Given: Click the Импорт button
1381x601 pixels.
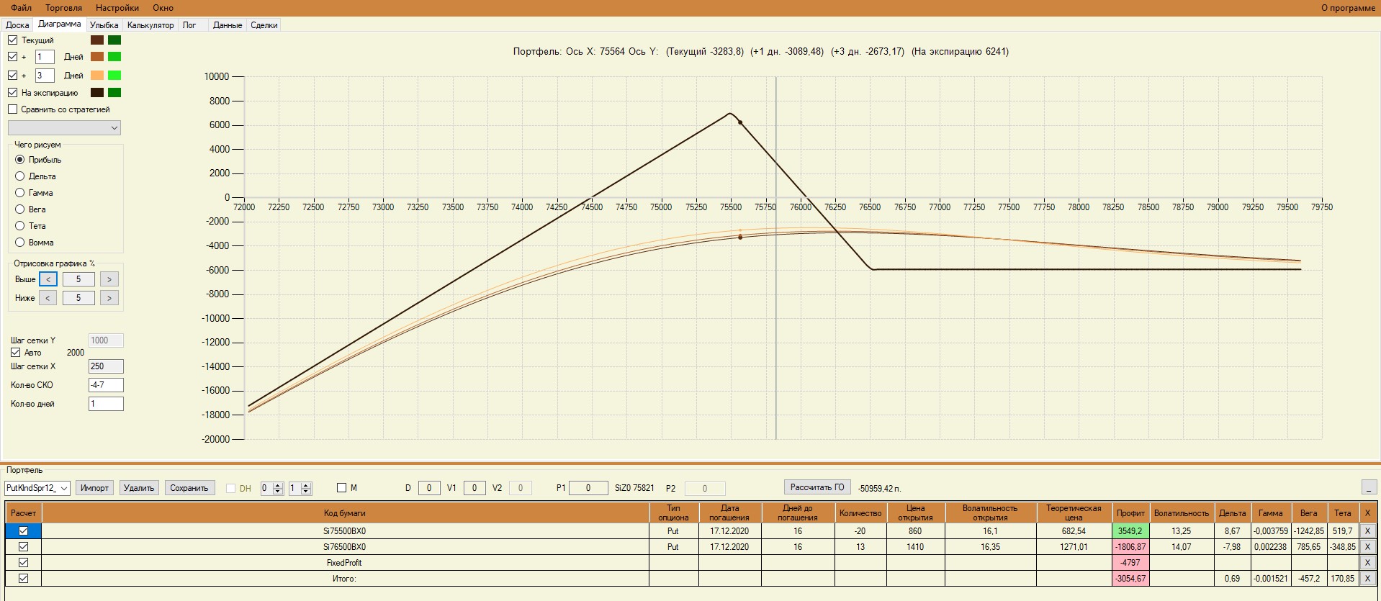Looking at the screenshot, I should (x=94, y=488).
